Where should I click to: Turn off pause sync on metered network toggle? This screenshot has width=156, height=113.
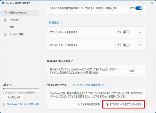pos(139,8)
